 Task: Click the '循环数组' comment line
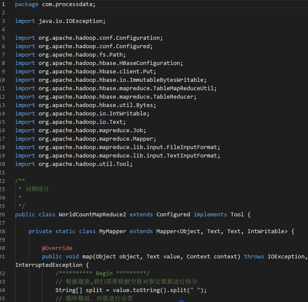(x=94, y=298)
